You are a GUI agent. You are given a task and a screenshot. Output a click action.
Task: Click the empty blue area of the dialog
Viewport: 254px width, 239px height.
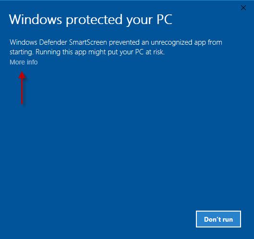(127, 146)
